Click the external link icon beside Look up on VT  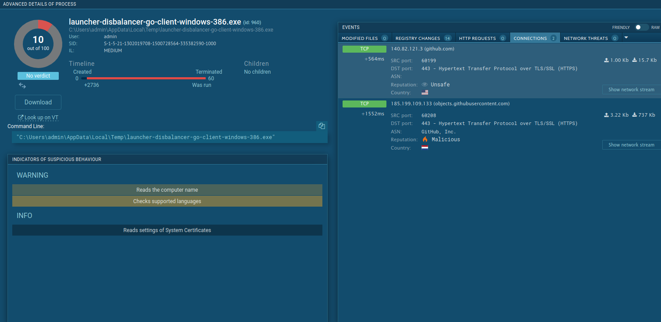click(x=20, y=118)
